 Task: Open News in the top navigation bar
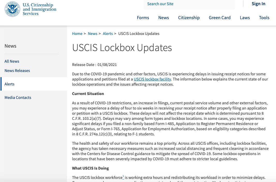(x=163, y=18)
